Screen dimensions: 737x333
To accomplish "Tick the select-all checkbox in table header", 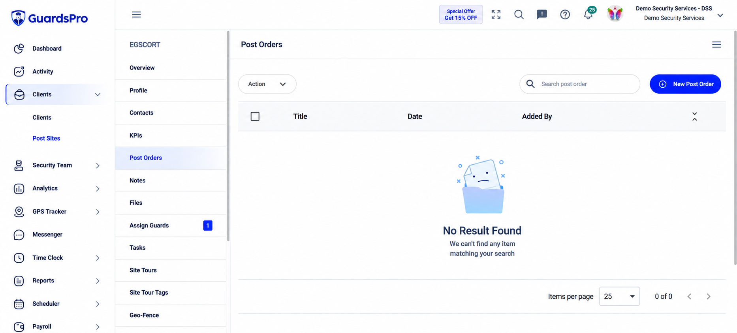I will (255, 117).
